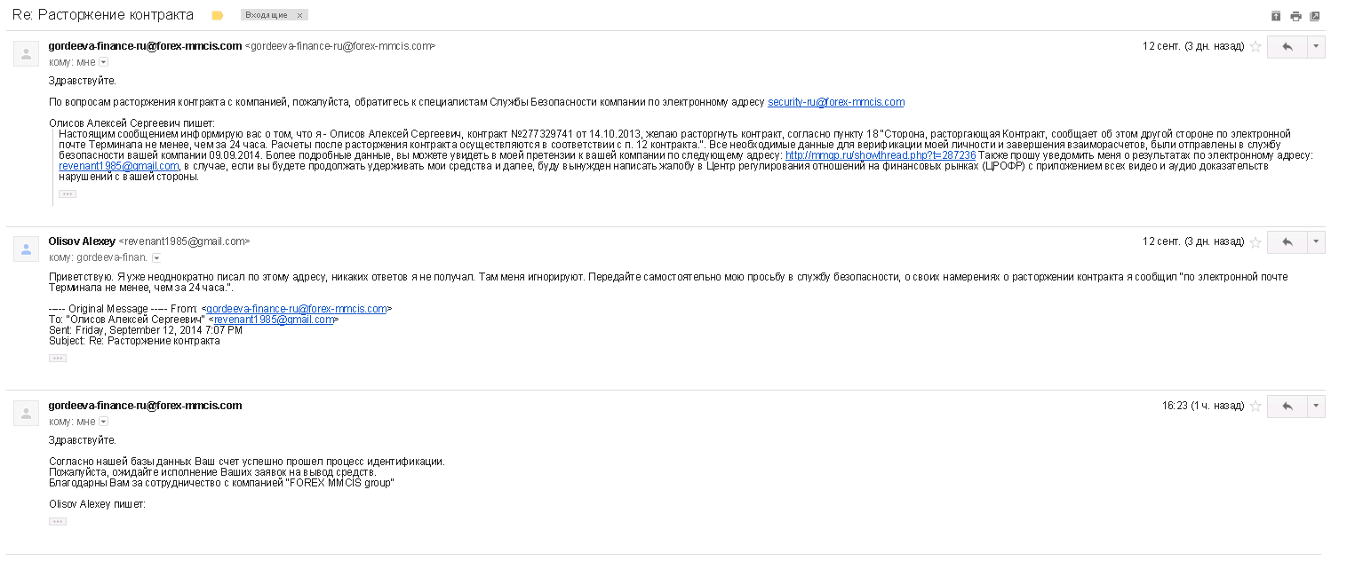Open more options dropdown for 16:23 message
Image resolution: width=1347 pixels, height=561 pixels.
pos(1316,407)
